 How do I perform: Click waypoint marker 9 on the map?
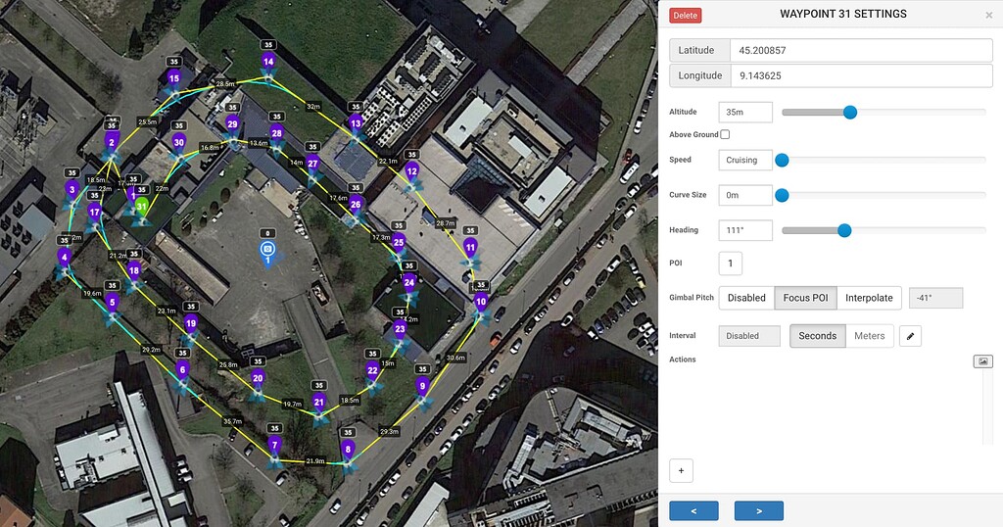click(422, 387)
